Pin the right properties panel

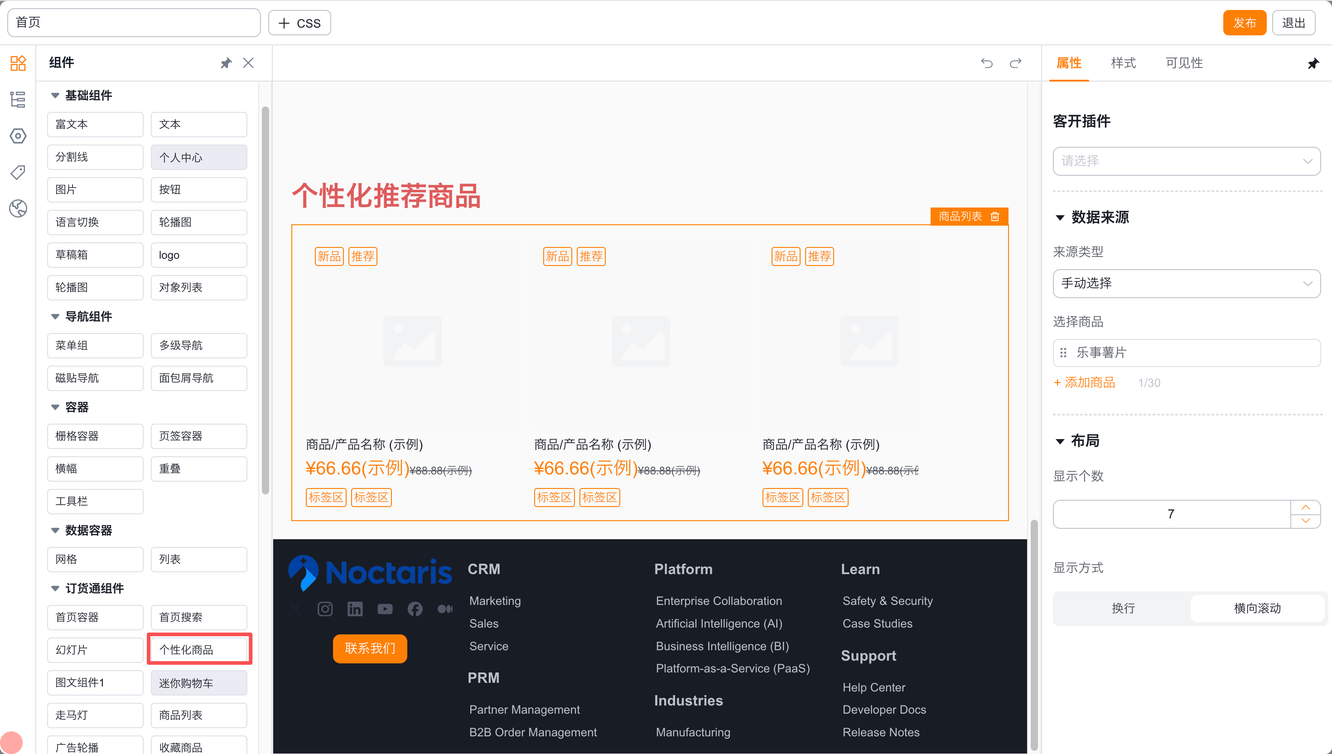click(x=1313, y=64)
